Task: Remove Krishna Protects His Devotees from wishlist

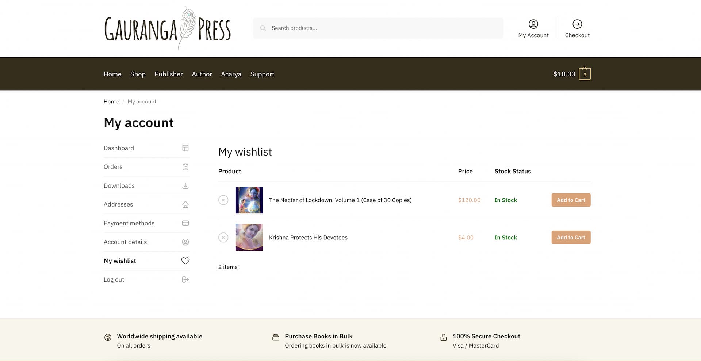Action: pos(223,238)
